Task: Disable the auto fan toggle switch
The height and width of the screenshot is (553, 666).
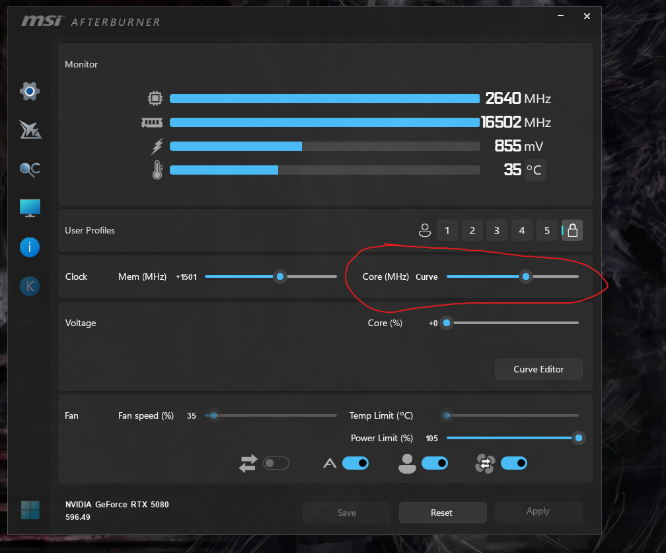Action: (355, 463)
